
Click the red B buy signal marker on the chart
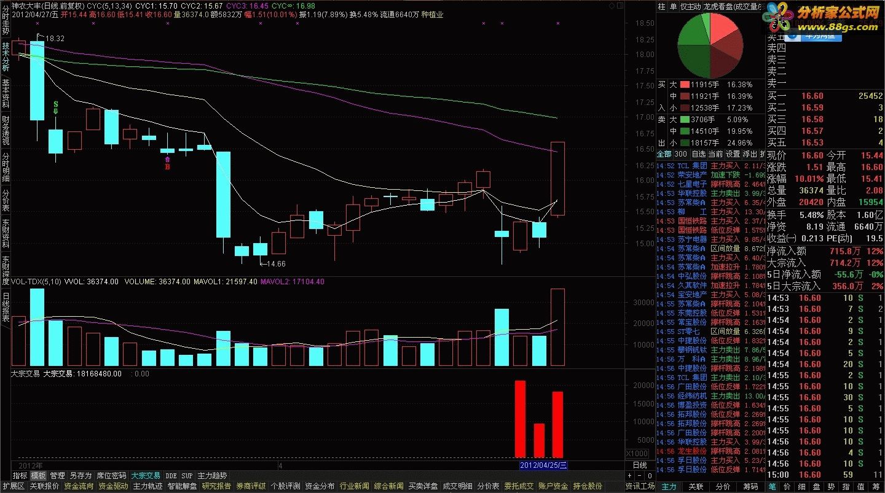[167, 162]
